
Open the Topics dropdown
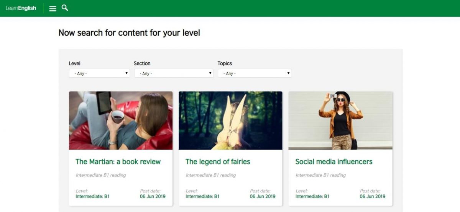tap(255, 73)
